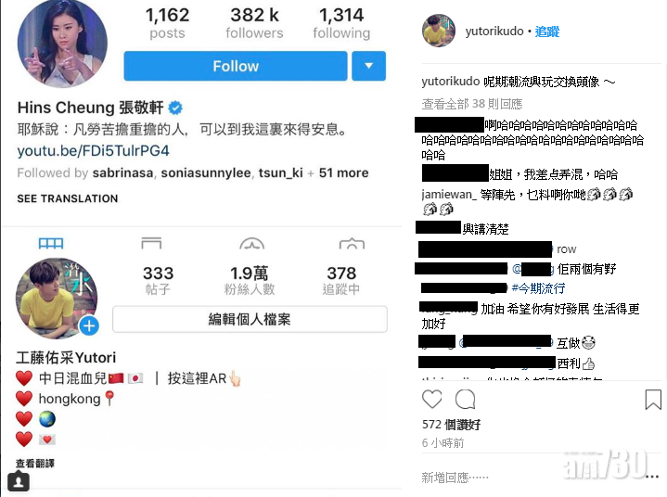Open the #今期流行 hashtag
667x497 pixels.
(538, 288)
